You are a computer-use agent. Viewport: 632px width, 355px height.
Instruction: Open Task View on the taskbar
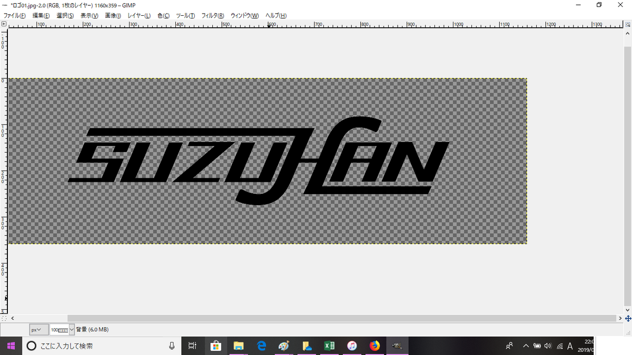click(192, 346)
